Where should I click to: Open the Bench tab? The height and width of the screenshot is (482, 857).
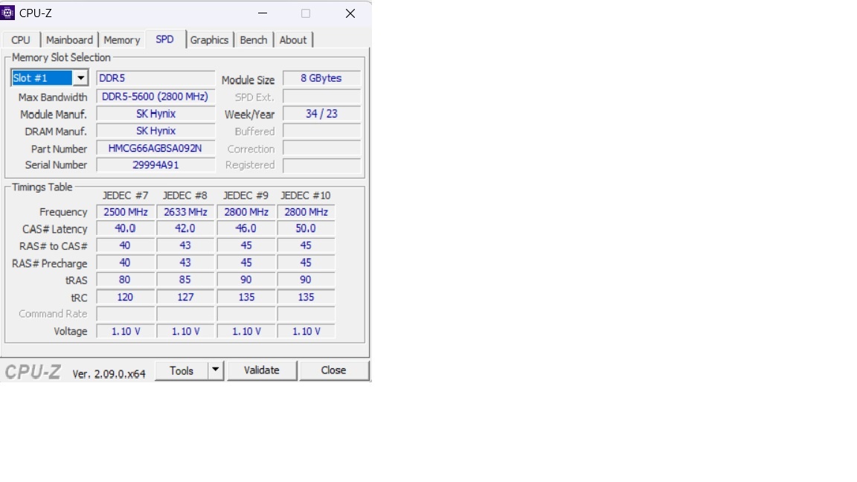[253, 40]
